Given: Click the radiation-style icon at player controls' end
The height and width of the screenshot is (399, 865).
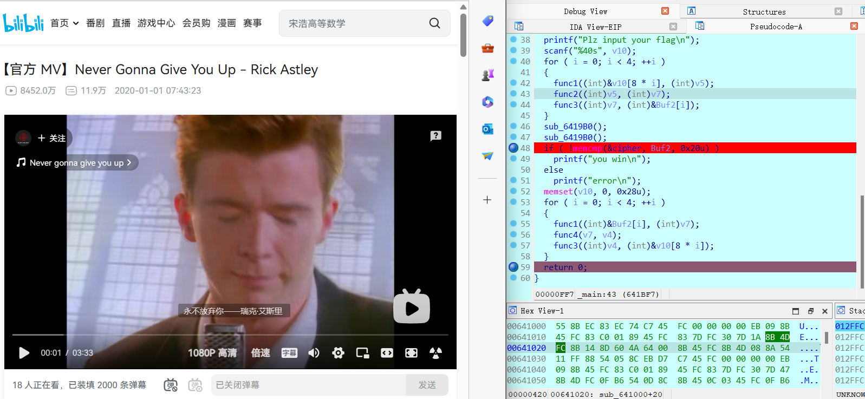Looking at the screenshot, I should (435, 353).
